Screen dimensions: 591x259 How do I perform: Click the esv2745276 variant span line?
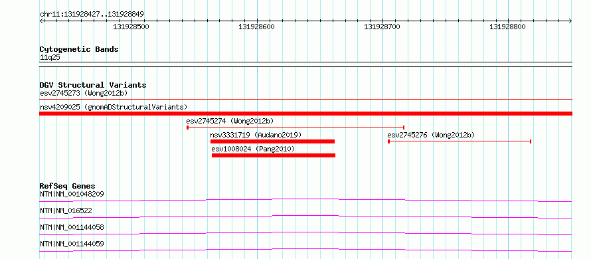(x=460, y=141)
